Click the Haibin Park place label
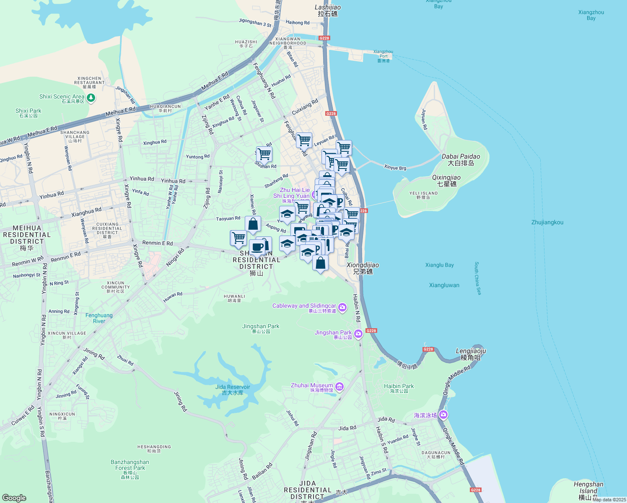The width and height of the screenshot is (627, 503). [398, 386]
